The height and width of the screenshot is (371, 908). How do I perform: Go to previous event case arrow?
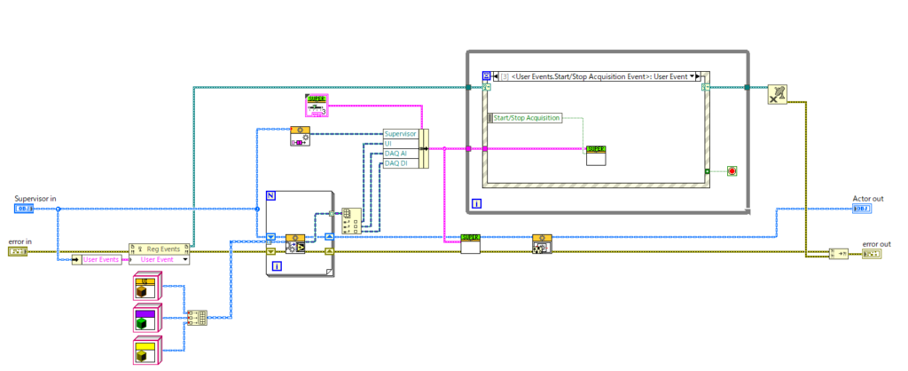coord(496,76)
